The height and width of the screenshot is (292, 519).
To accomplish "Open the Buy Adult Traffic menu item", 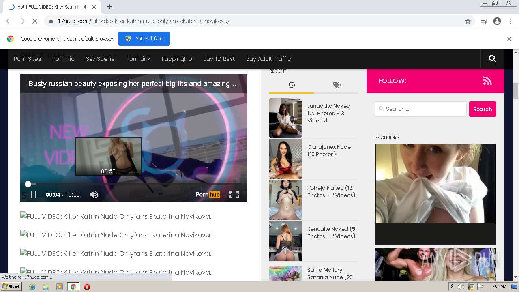I will tap(268, 59).
